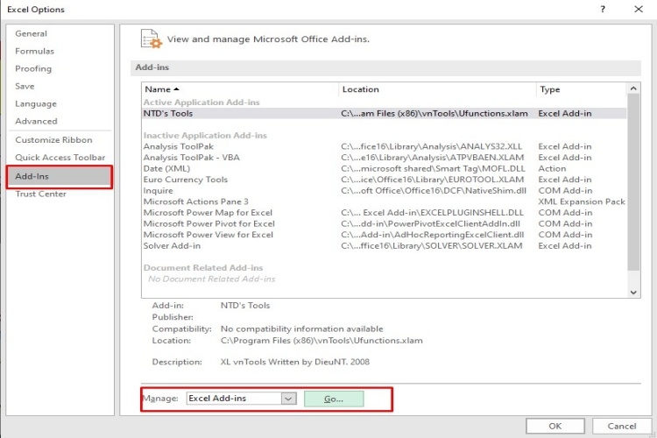Click the description XL vnTools Written by DieuNT
657x438 pixels.
click(295, 362)
